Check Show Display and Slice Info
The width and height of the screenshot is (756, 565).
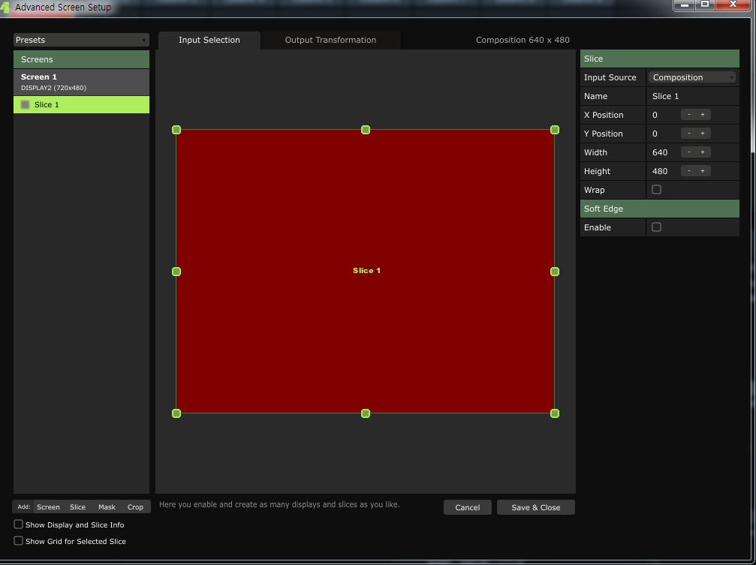point(19,524)
